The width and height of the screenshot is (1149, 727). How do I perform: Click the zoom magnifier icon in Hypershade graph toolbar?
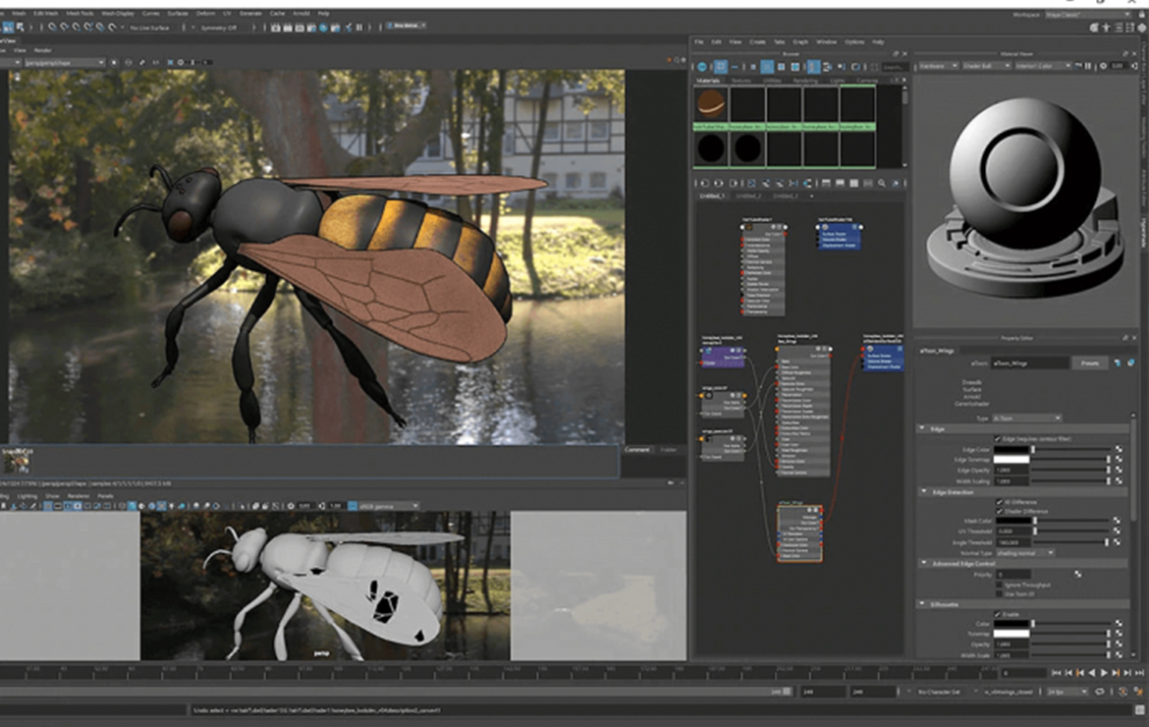click(x=881, y=184)
